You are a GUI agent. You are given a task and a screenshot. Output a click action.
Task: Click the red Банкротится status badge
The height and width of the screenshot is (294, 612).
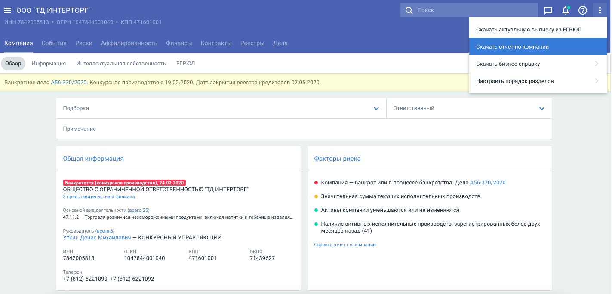pos(124,183)
